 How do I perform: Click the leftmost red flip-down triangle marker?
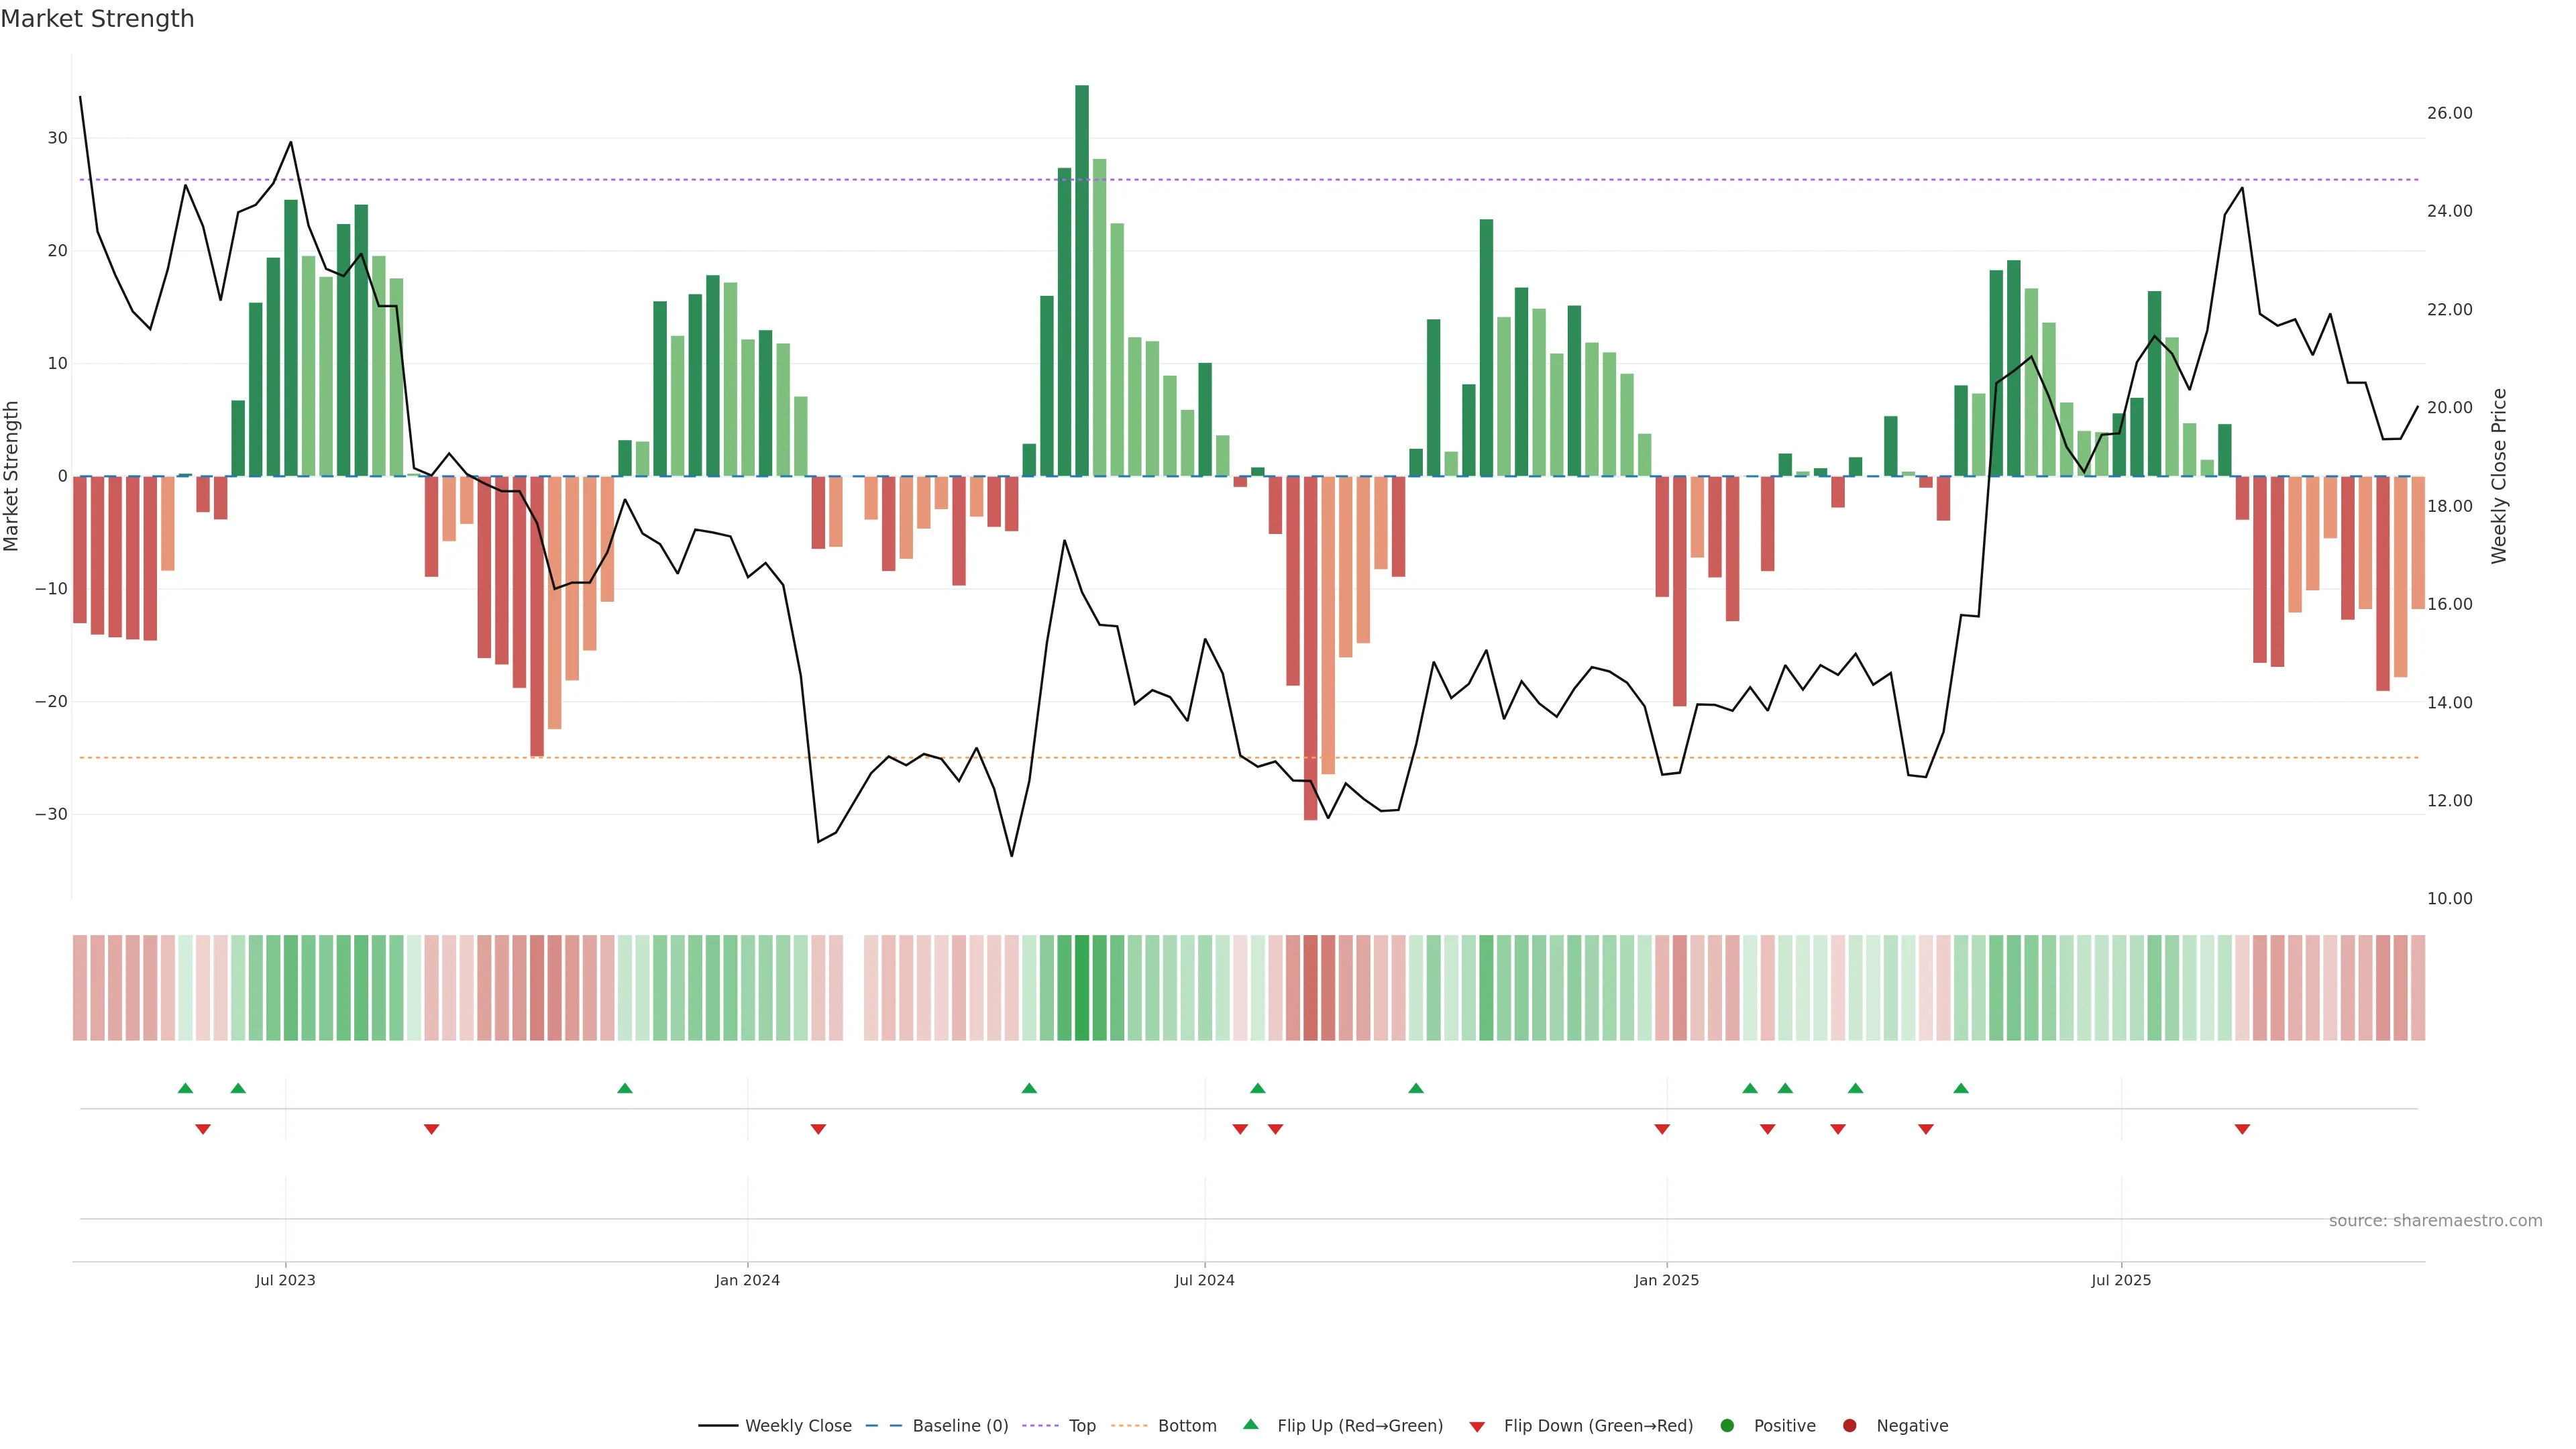pyautogui.click(x=203, y=1129)
